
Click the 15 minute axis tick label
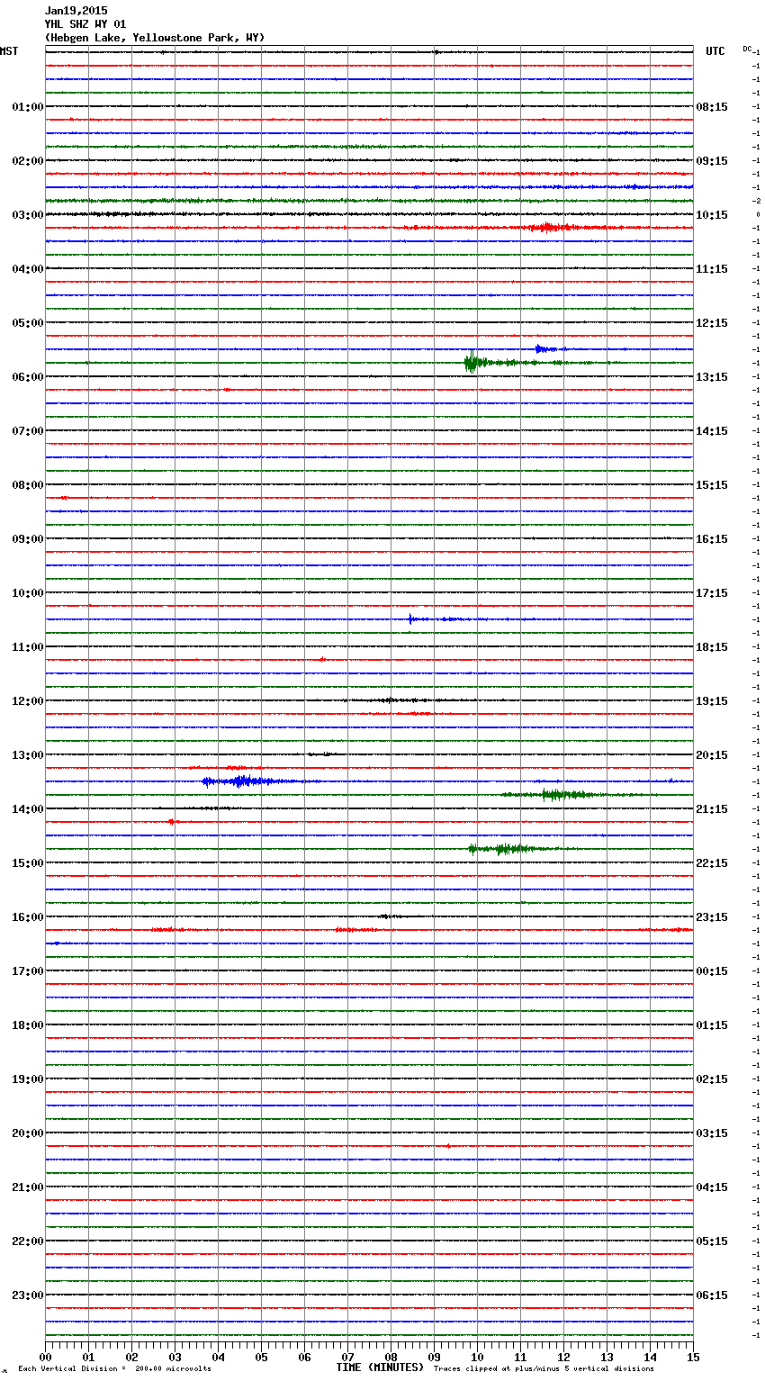click(x=693, y=1358)
